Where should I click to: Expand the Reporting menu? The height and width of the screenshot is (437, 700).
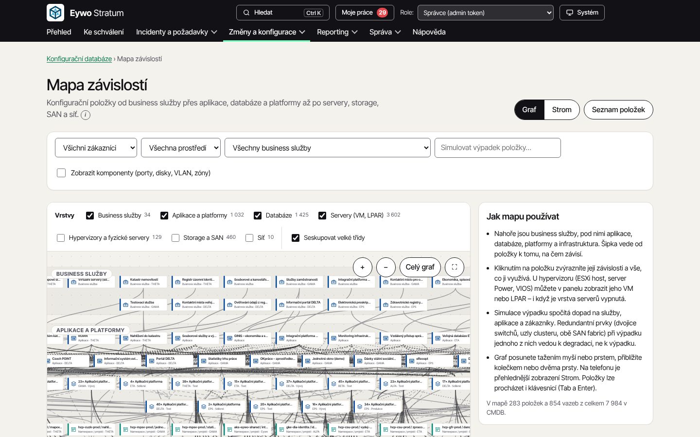[337, 32]
